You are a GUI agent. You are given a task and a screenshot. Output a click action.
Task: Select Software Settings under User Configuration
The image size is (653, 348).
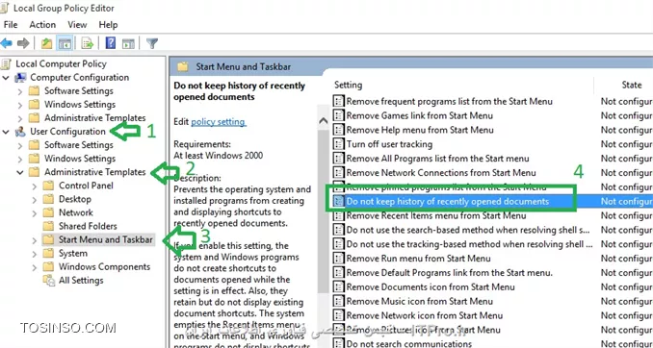click(x=79, y=145)
